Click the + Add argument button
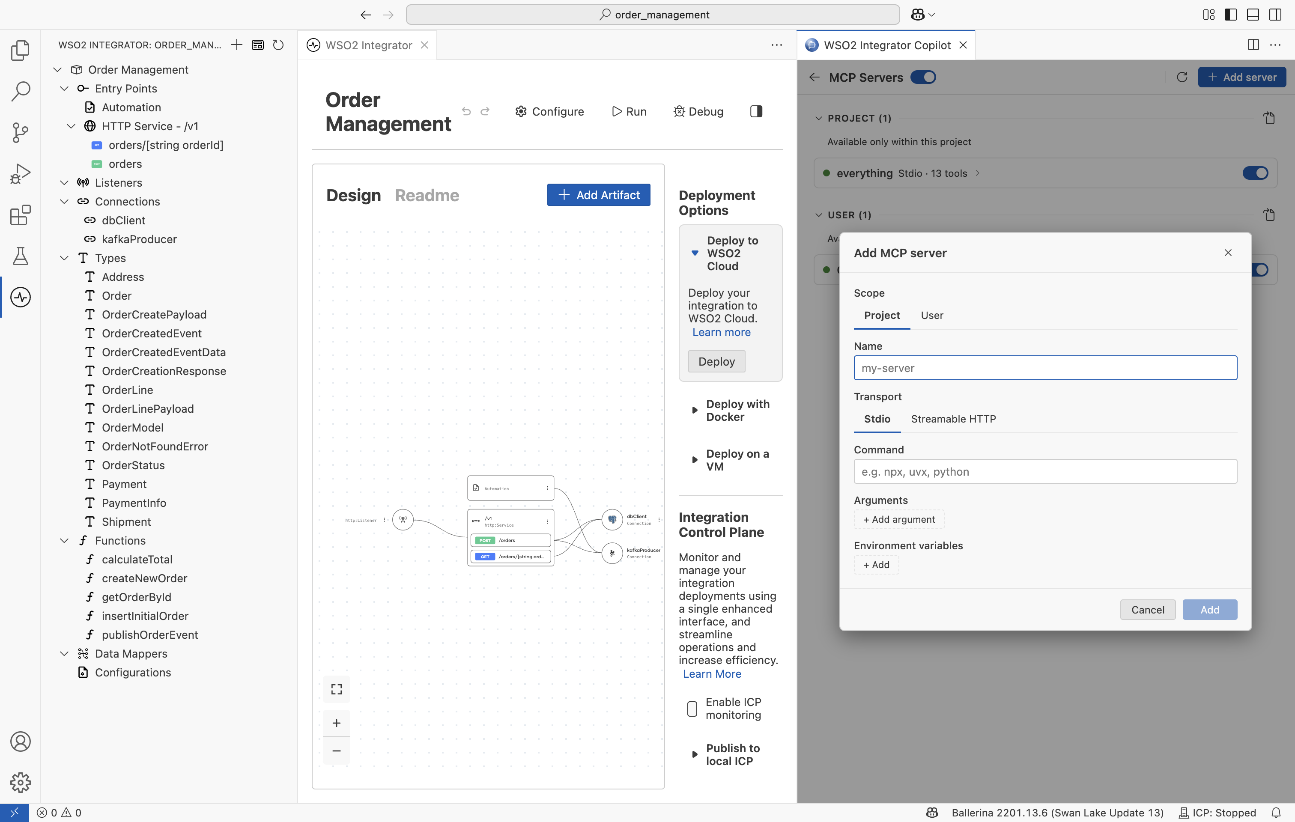The width and height of the screenshot is (1295, 822). click(x=899, y=519)
